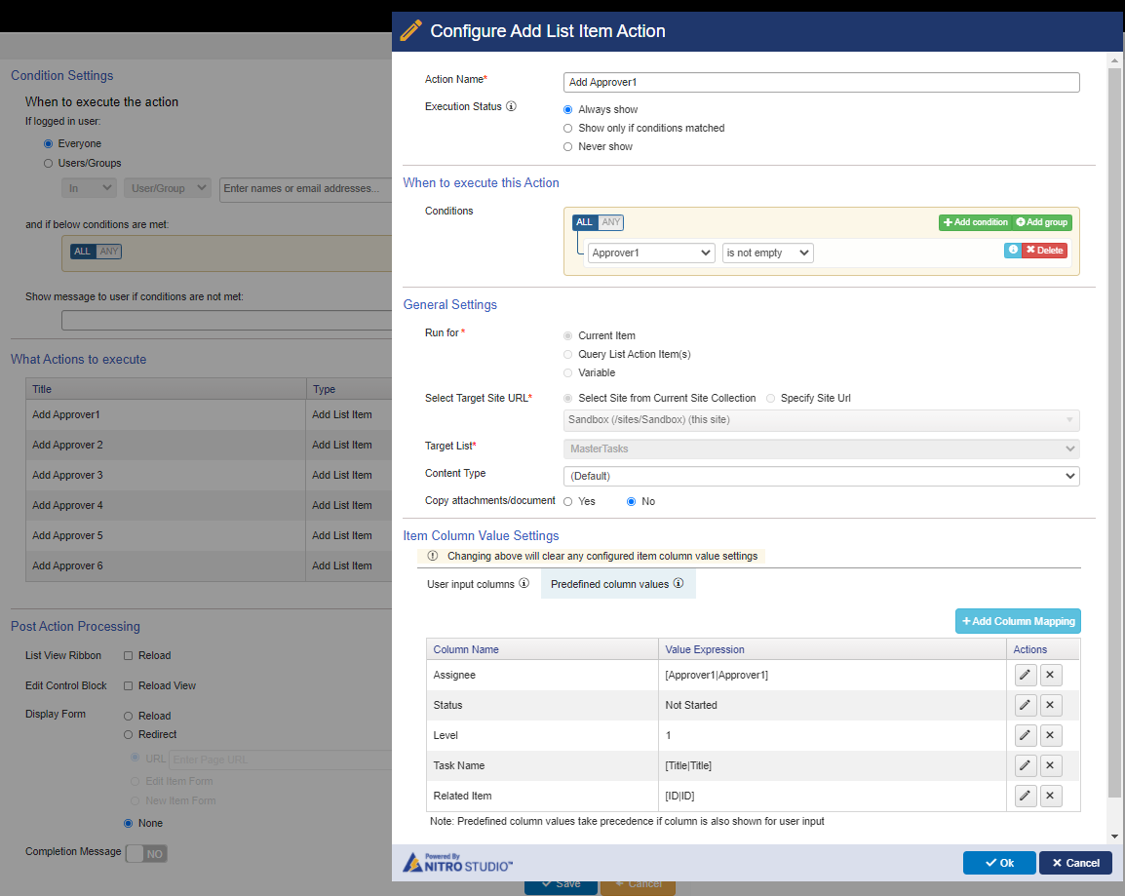The height and width of the screenshot is (896, 1125).
Task: Switch to Predefined column values tab
Action: tap(617, 584)
